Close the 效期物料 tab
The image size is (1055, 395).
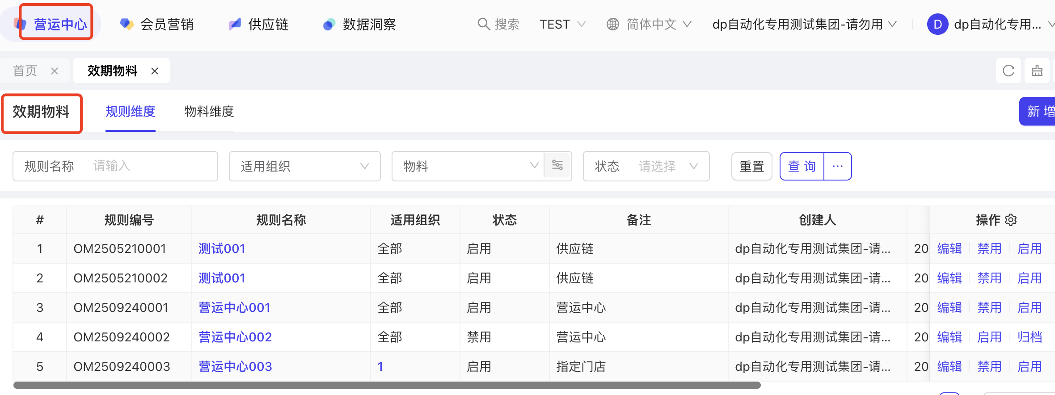point(155,71)
